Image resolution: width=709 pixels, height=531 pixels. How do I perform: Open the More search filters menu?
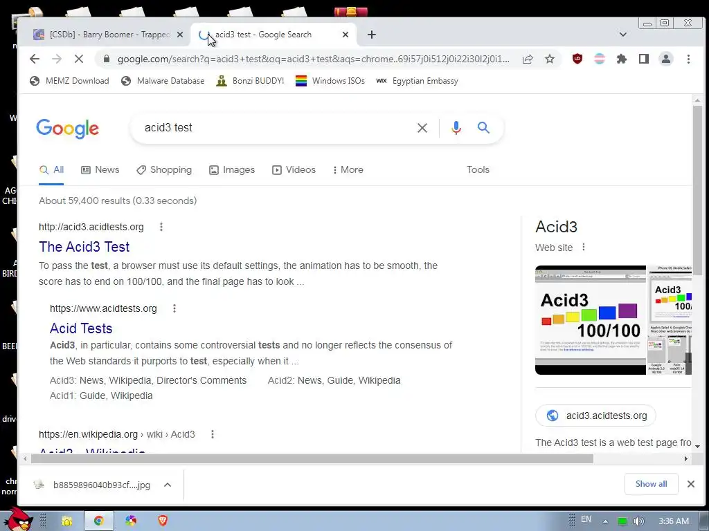click(348, 170)
